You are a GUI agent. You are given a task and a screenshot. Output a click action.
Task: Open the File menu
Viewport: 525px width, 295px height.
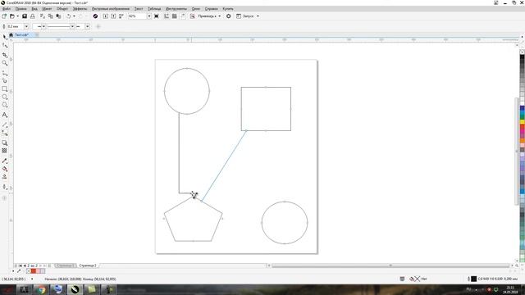[6, 9]
